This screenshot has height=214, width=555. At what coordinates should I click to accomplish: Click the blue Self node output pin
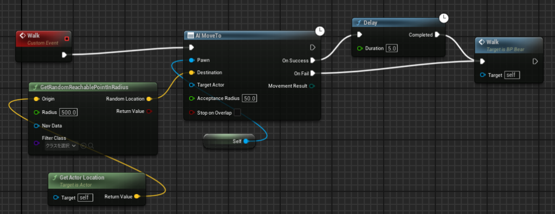246,141
